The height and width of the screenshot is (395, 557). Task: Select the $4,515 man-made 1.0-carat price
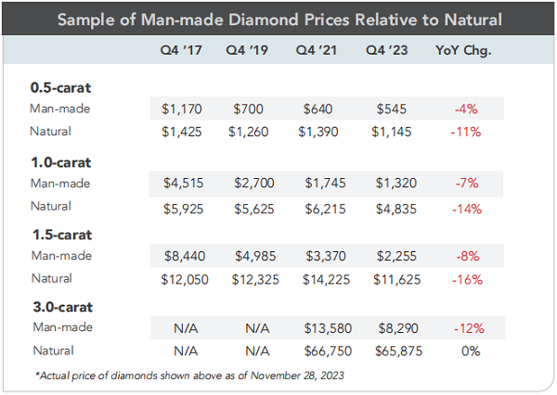183,184
